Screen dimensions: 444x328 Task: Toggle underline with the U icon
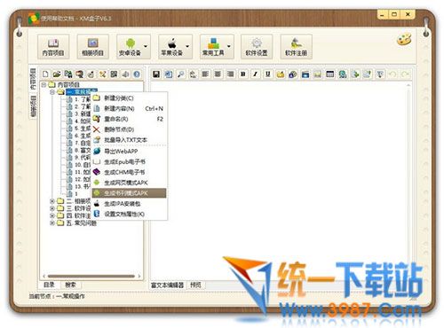coord(268,74)
